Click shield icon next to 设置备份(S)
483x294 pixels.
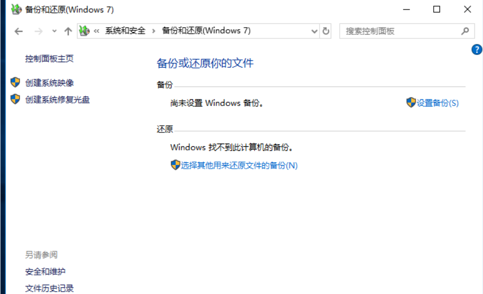(x=411, y=102)
